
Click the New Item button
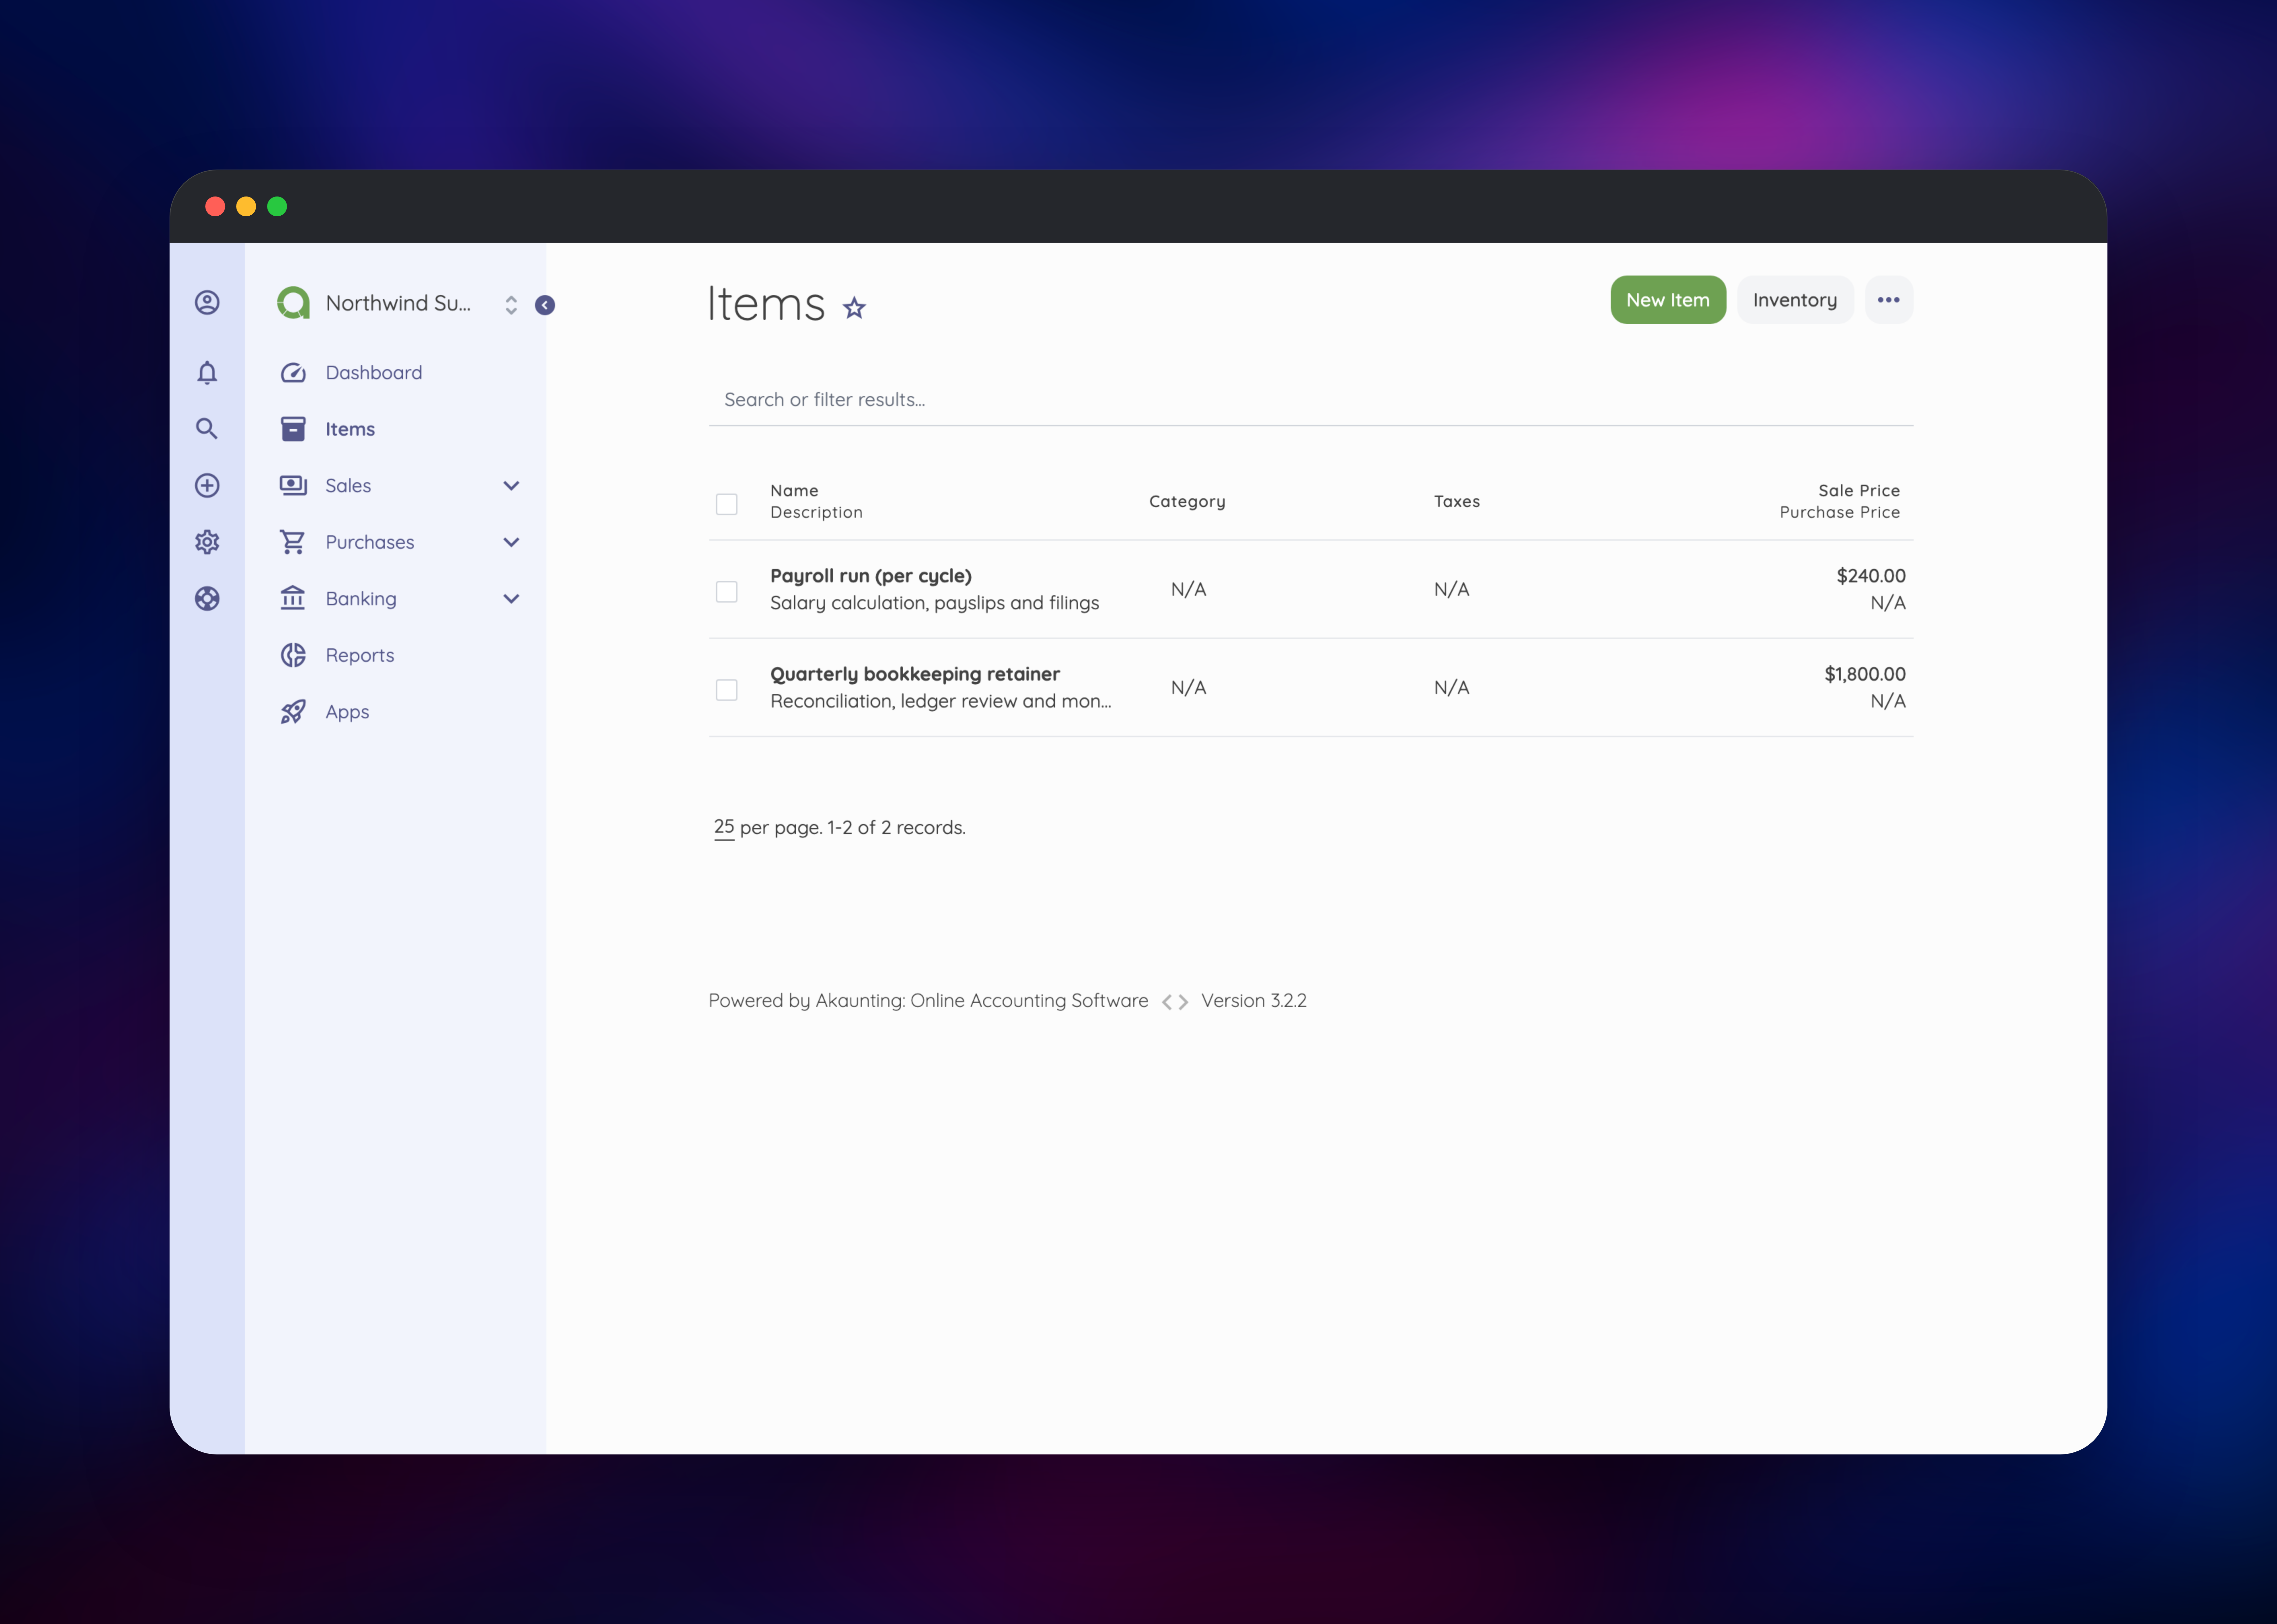tap(1668, 300)
